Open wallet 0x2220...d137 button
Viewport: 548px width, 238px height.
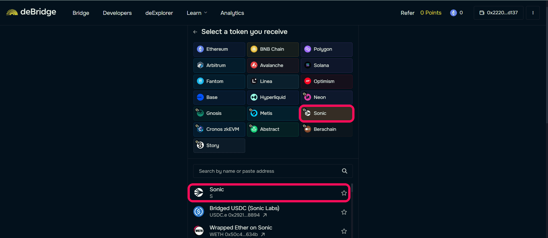[499, 13]
